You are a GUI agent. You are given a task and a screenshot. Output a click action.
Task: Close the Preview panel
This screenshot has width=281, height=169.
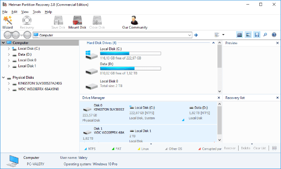point(277,43)
